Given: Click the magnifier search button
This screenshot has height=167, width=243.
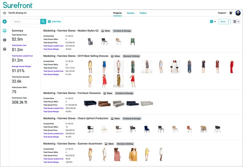Looking at the screenshot, I should point(43,22).
